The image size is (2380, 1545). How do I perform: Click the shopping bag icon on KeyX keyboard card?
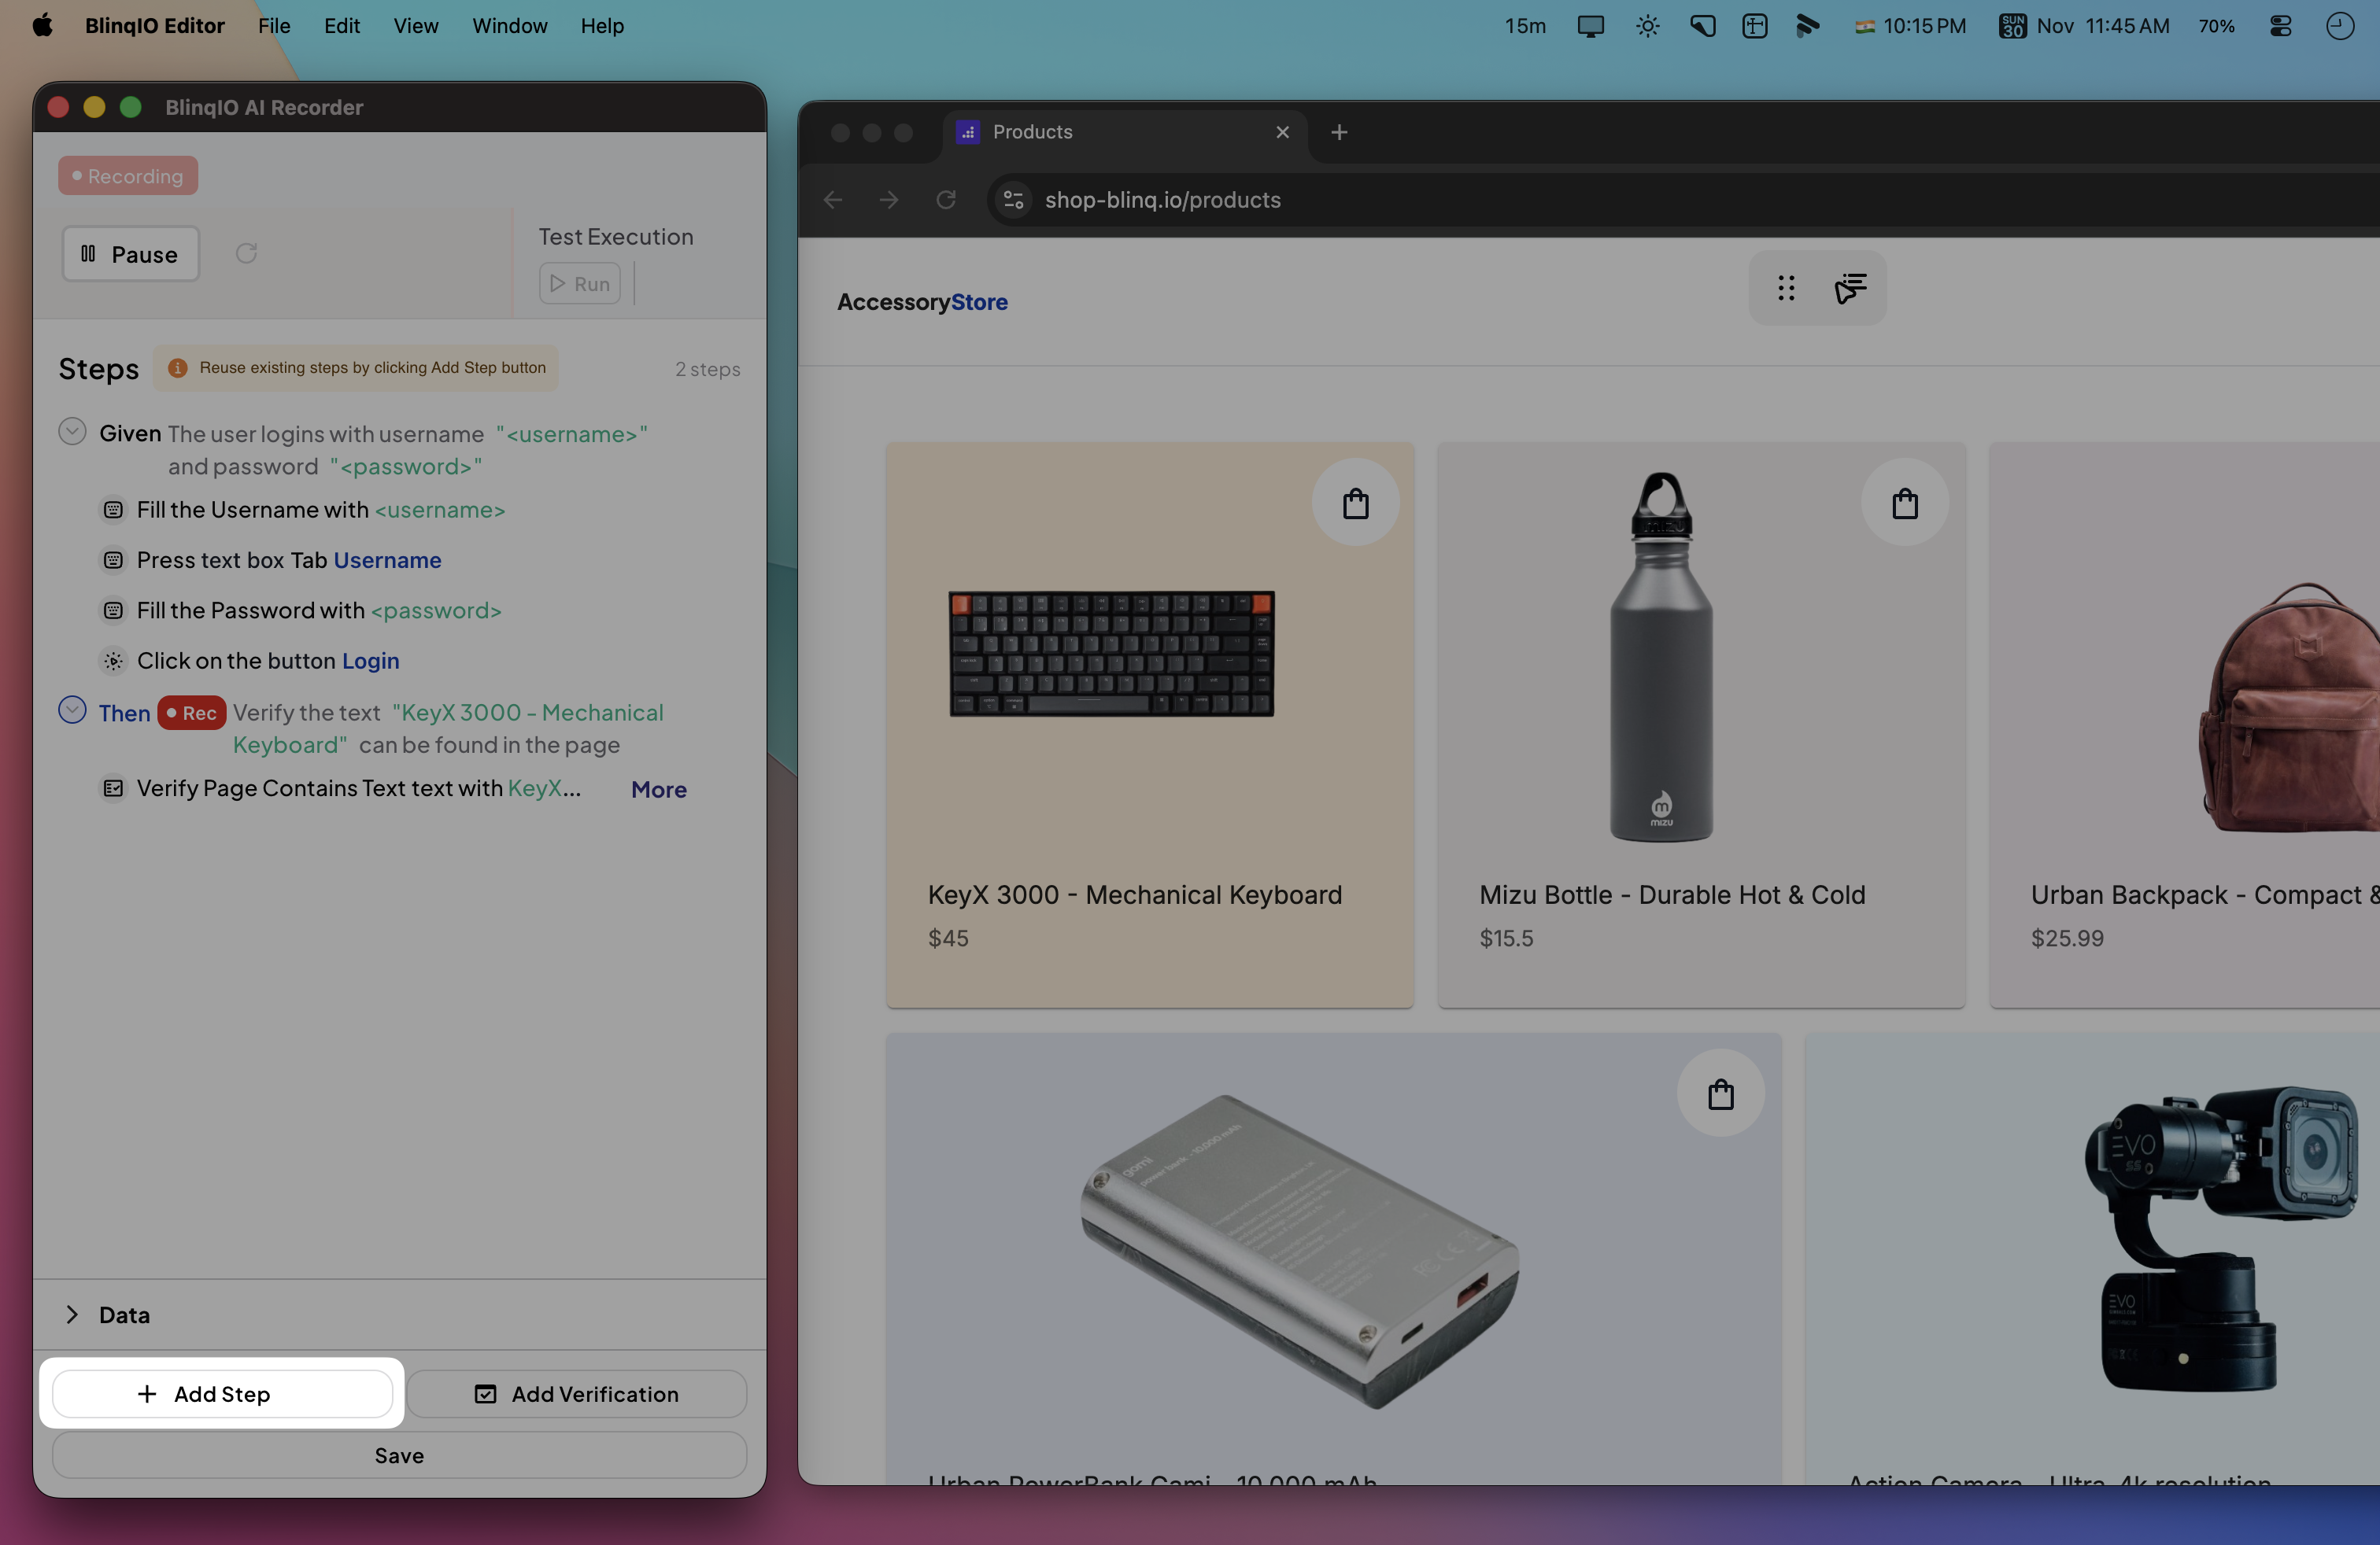click(x=1355, y=503)
